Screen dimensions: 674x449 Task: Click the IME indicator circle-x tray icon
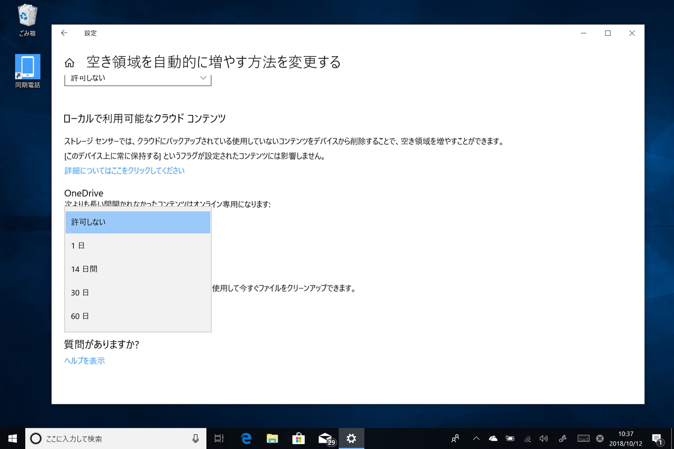[x=600, y=438]
